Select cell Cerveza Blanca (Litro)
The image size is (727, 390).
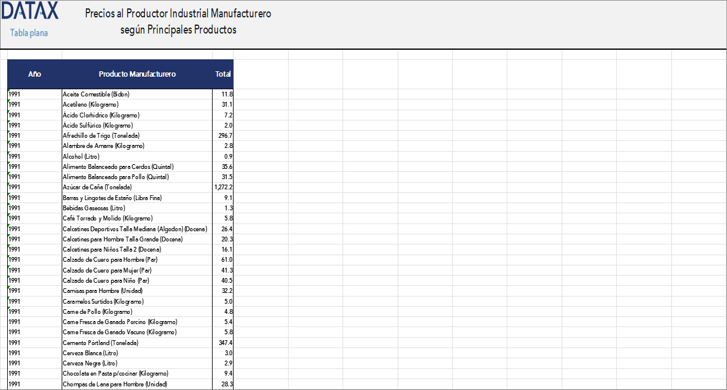137,353
